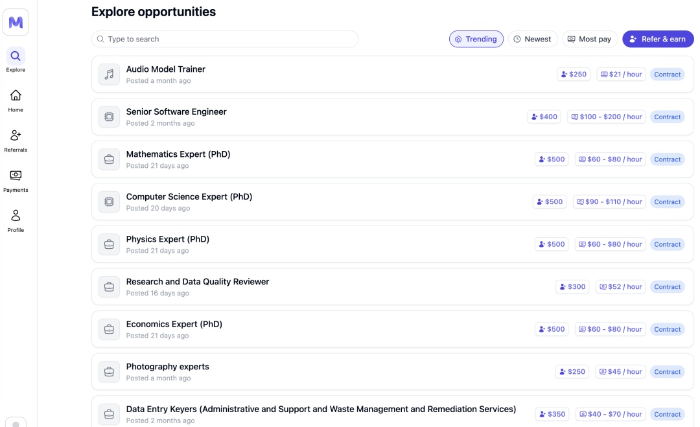700x427 pixels.
Task: Click the music note icon for Audio Model Trainer
Action: pos(109,75)
